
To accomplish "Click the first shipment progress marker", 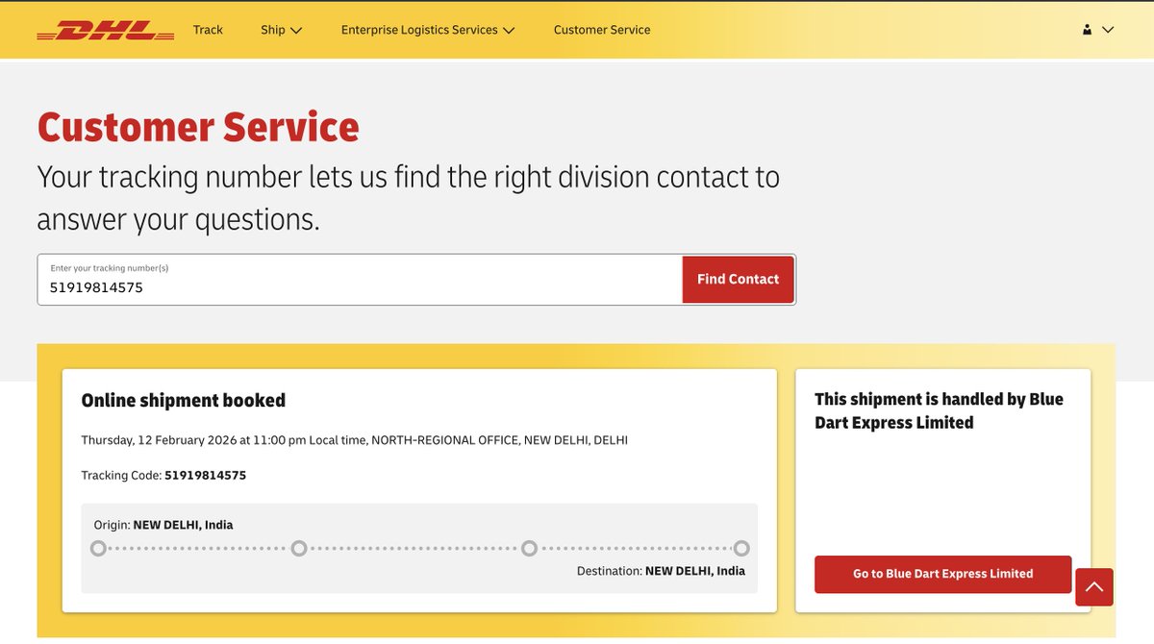I will [x=98, y=549].
